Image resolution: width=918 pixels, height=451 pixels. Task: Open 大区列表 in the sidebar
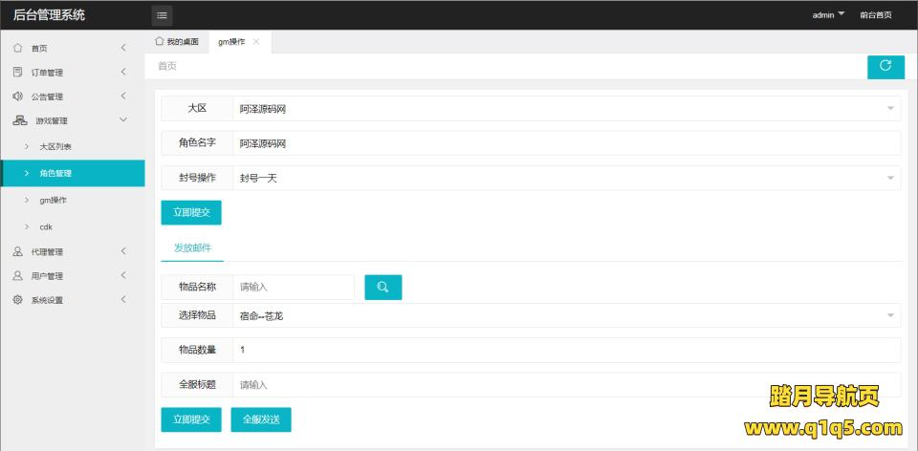55,147
